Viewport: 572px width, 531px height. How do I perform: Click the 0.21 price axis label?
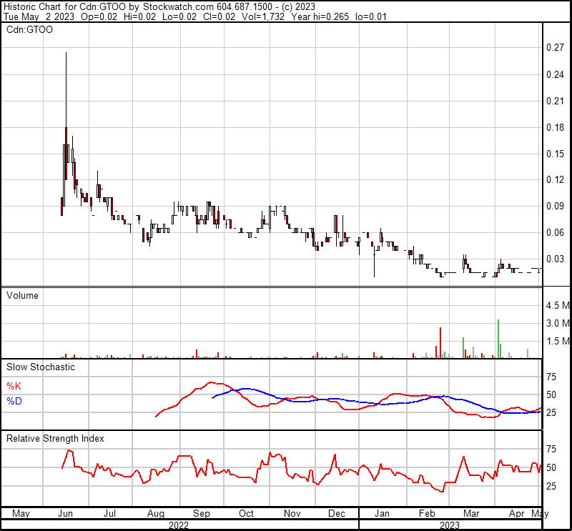(x=555, y=101)
